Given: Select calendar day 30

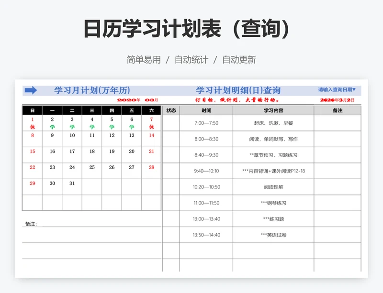Looking at the screenshot, I should click(52, 187).
